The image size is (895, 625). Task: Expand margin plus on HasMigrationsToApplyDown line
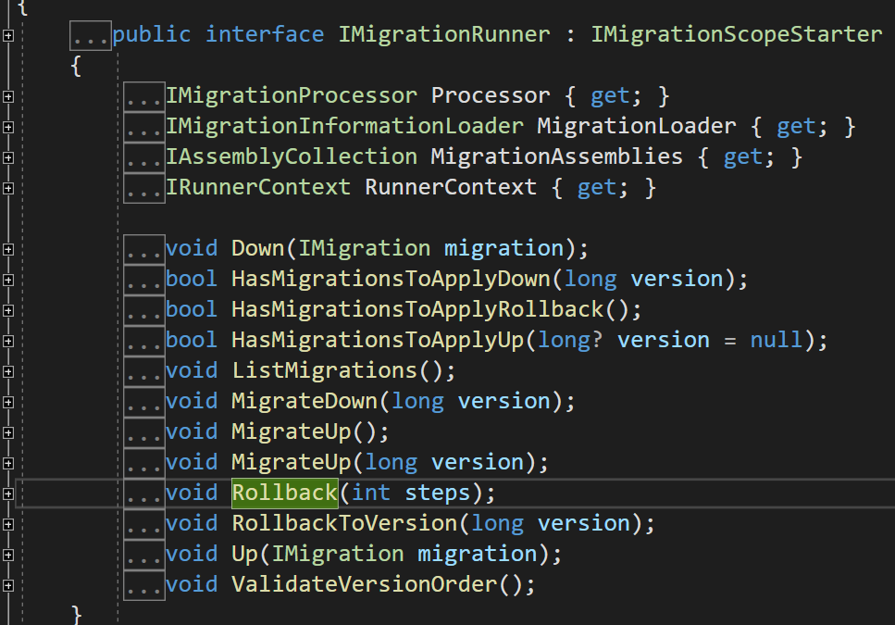click(8, 280)
